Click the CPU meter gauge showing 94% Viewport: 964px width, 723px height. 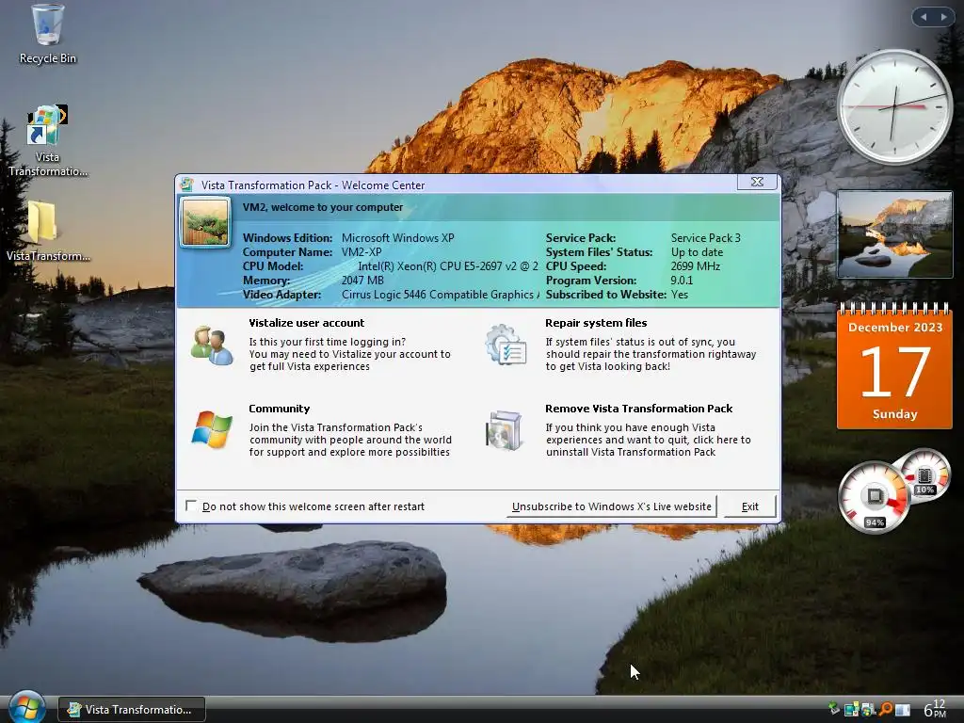(x=873, y=497)
